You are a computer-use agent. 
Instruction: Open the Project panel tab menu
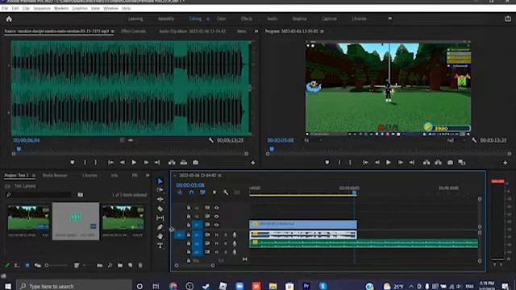(x=34, y=176)
